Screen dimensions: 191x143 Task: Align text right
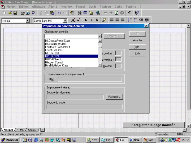point(123,20)
